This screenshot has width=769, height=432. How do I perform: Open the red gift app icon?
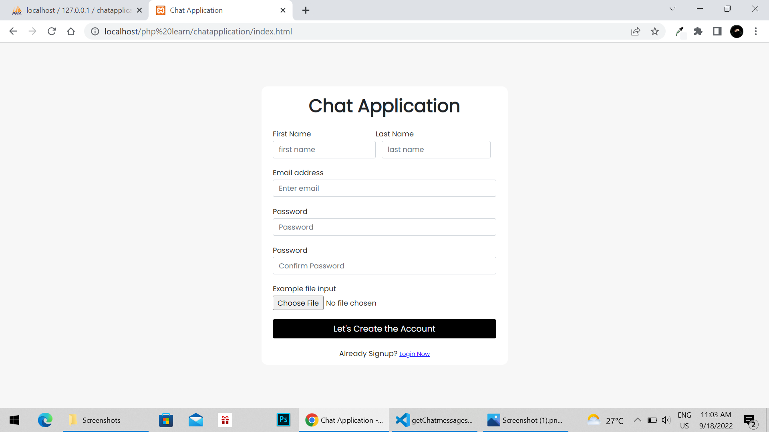(x=225, y=420)
